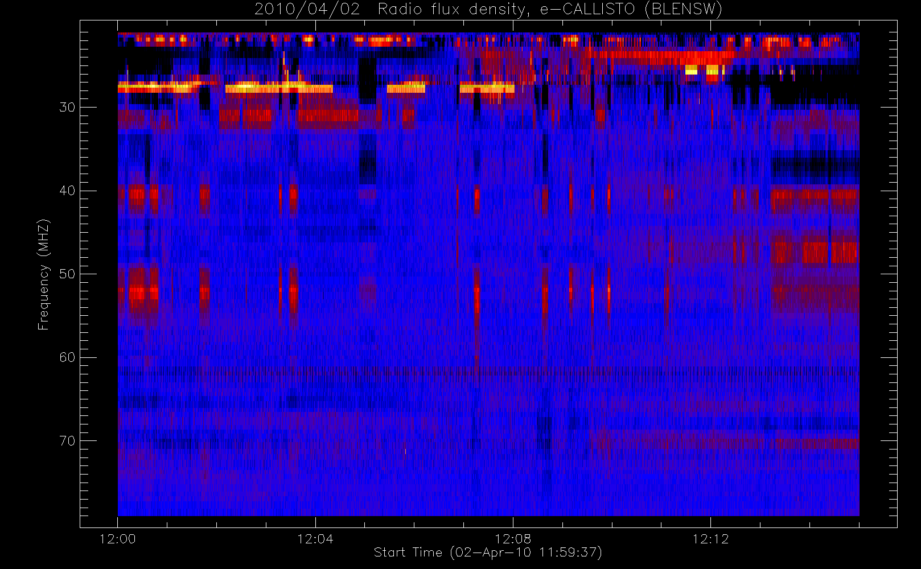Click the date "2010/04/02" in the title
The image size is (921, 569).
point(307,9)
